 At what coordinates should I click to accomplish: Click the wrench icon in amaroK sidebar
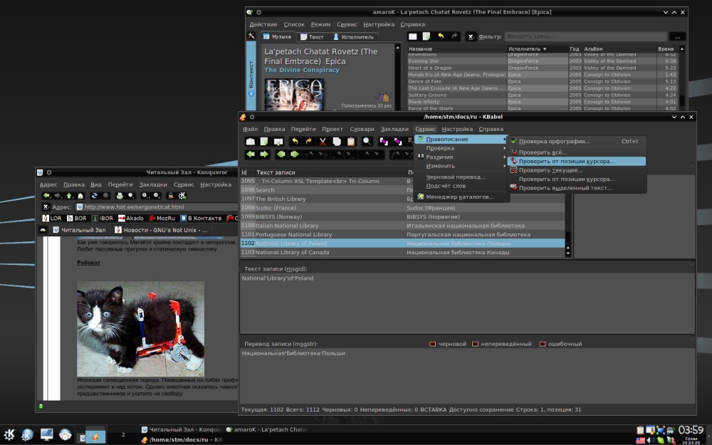[x=251, y=36]
